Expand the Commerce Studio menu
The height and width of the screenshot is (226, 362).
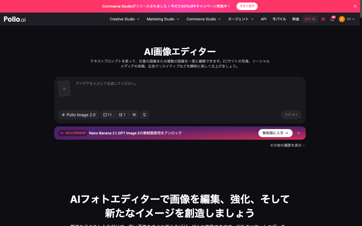[204, 19]
